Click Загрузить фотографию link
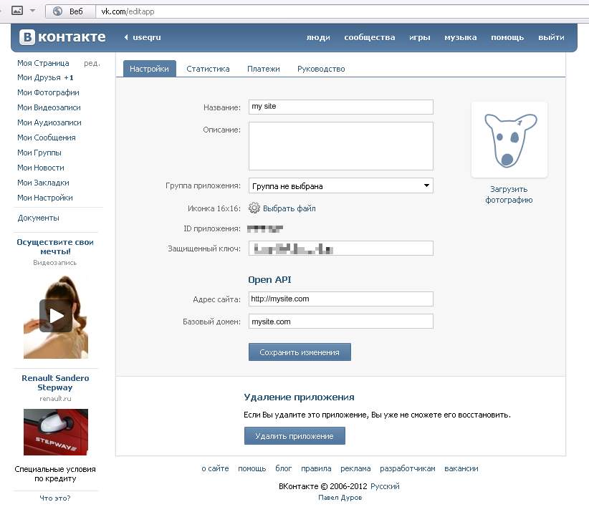This screenshot has height=507, width=589. click(509, 194)
